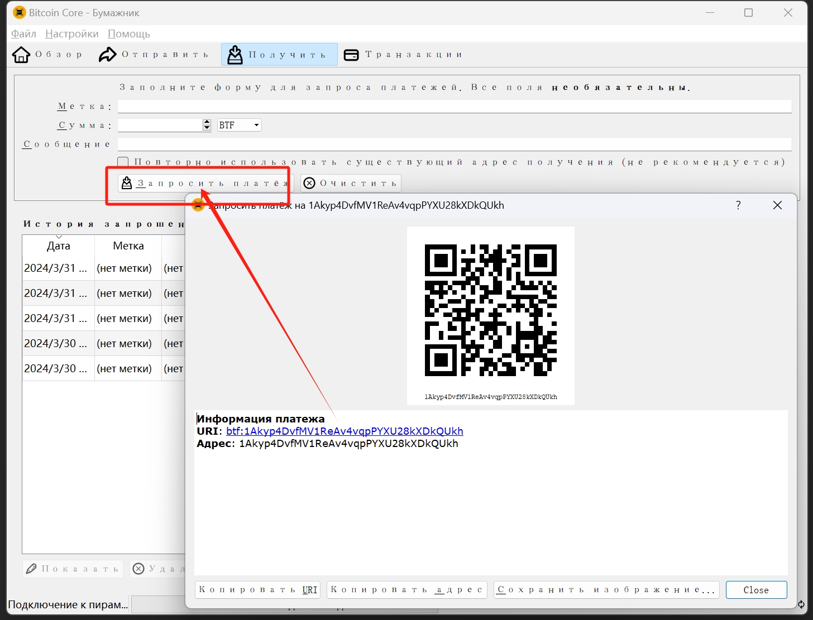The image size is (813, 620).
Task: Click Сохранить изображение button
Action: (x=607, y=590)
